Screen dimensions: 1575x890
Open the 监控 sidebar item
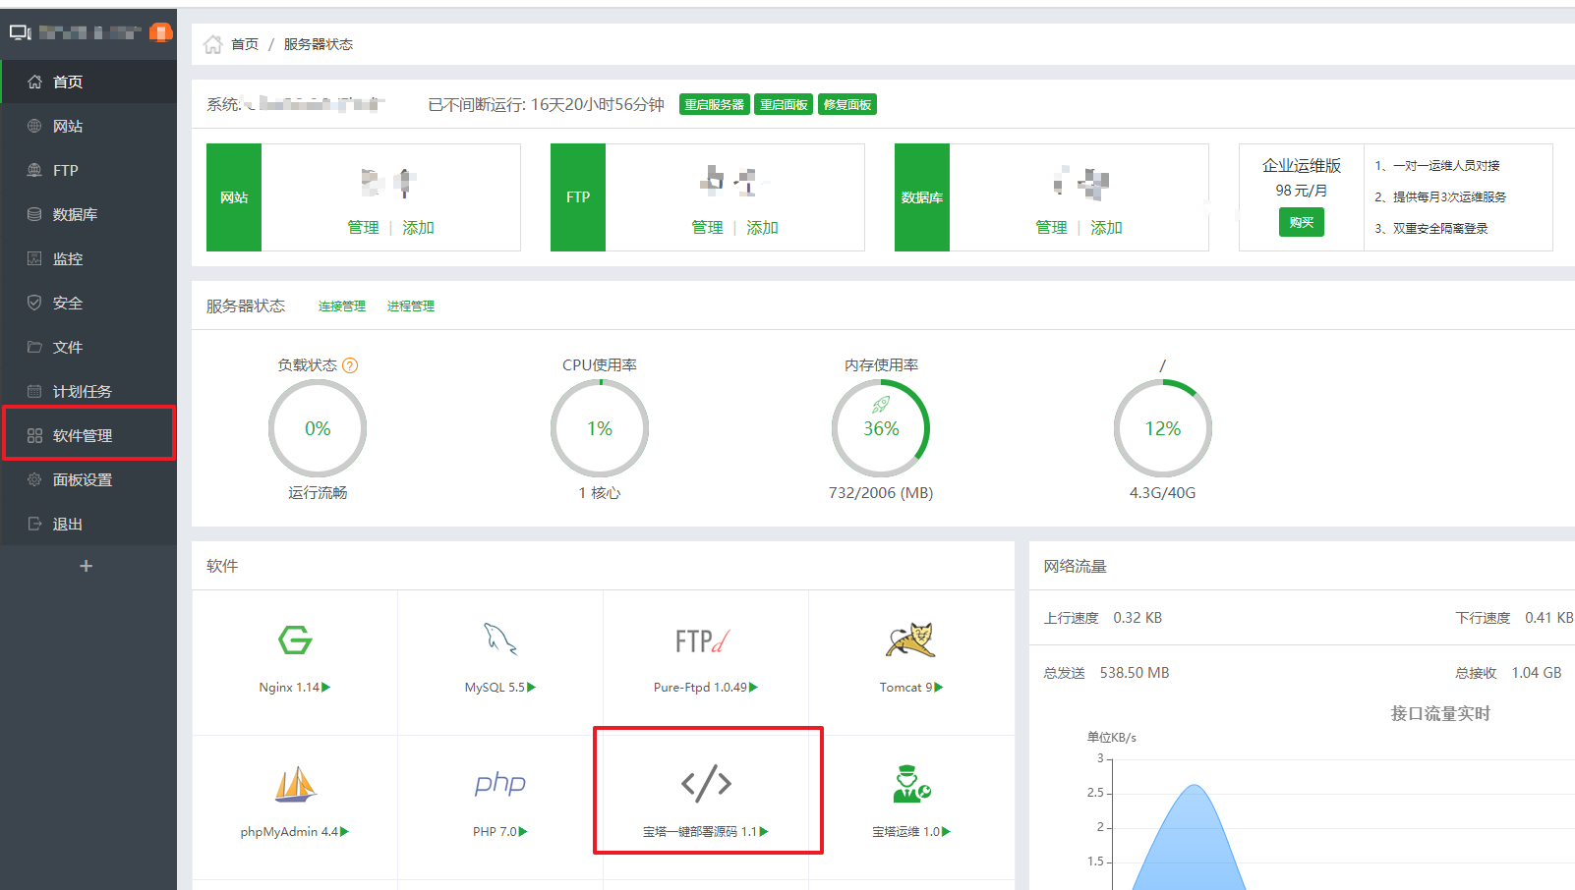coord(88,258)
